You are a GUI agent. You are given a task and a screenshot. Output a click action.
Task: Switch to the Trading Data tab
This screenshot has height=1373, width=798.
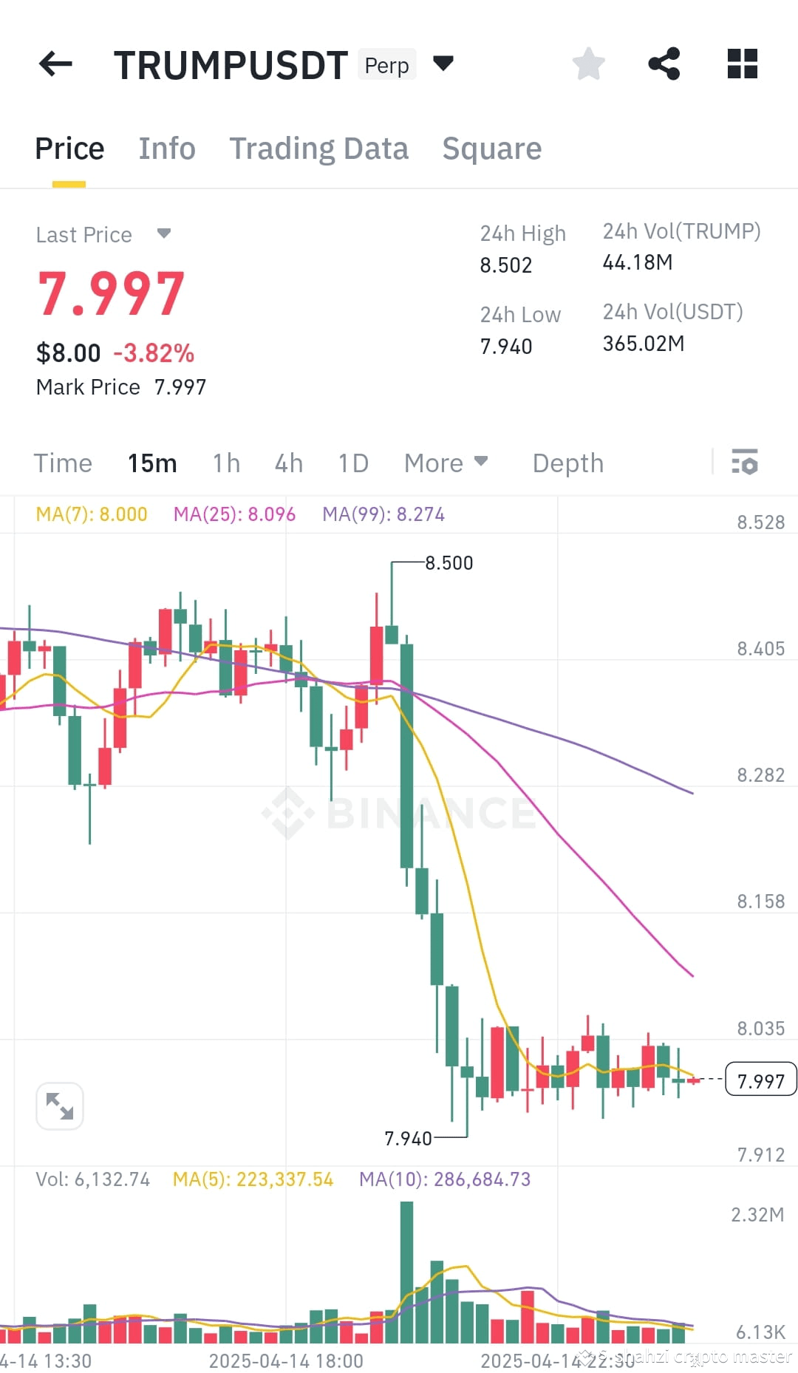319,149
